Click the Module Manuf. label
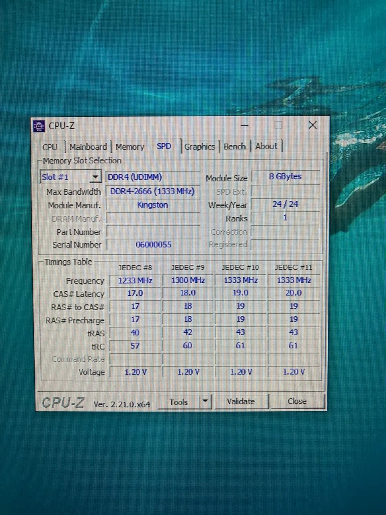 click(74, 206)
